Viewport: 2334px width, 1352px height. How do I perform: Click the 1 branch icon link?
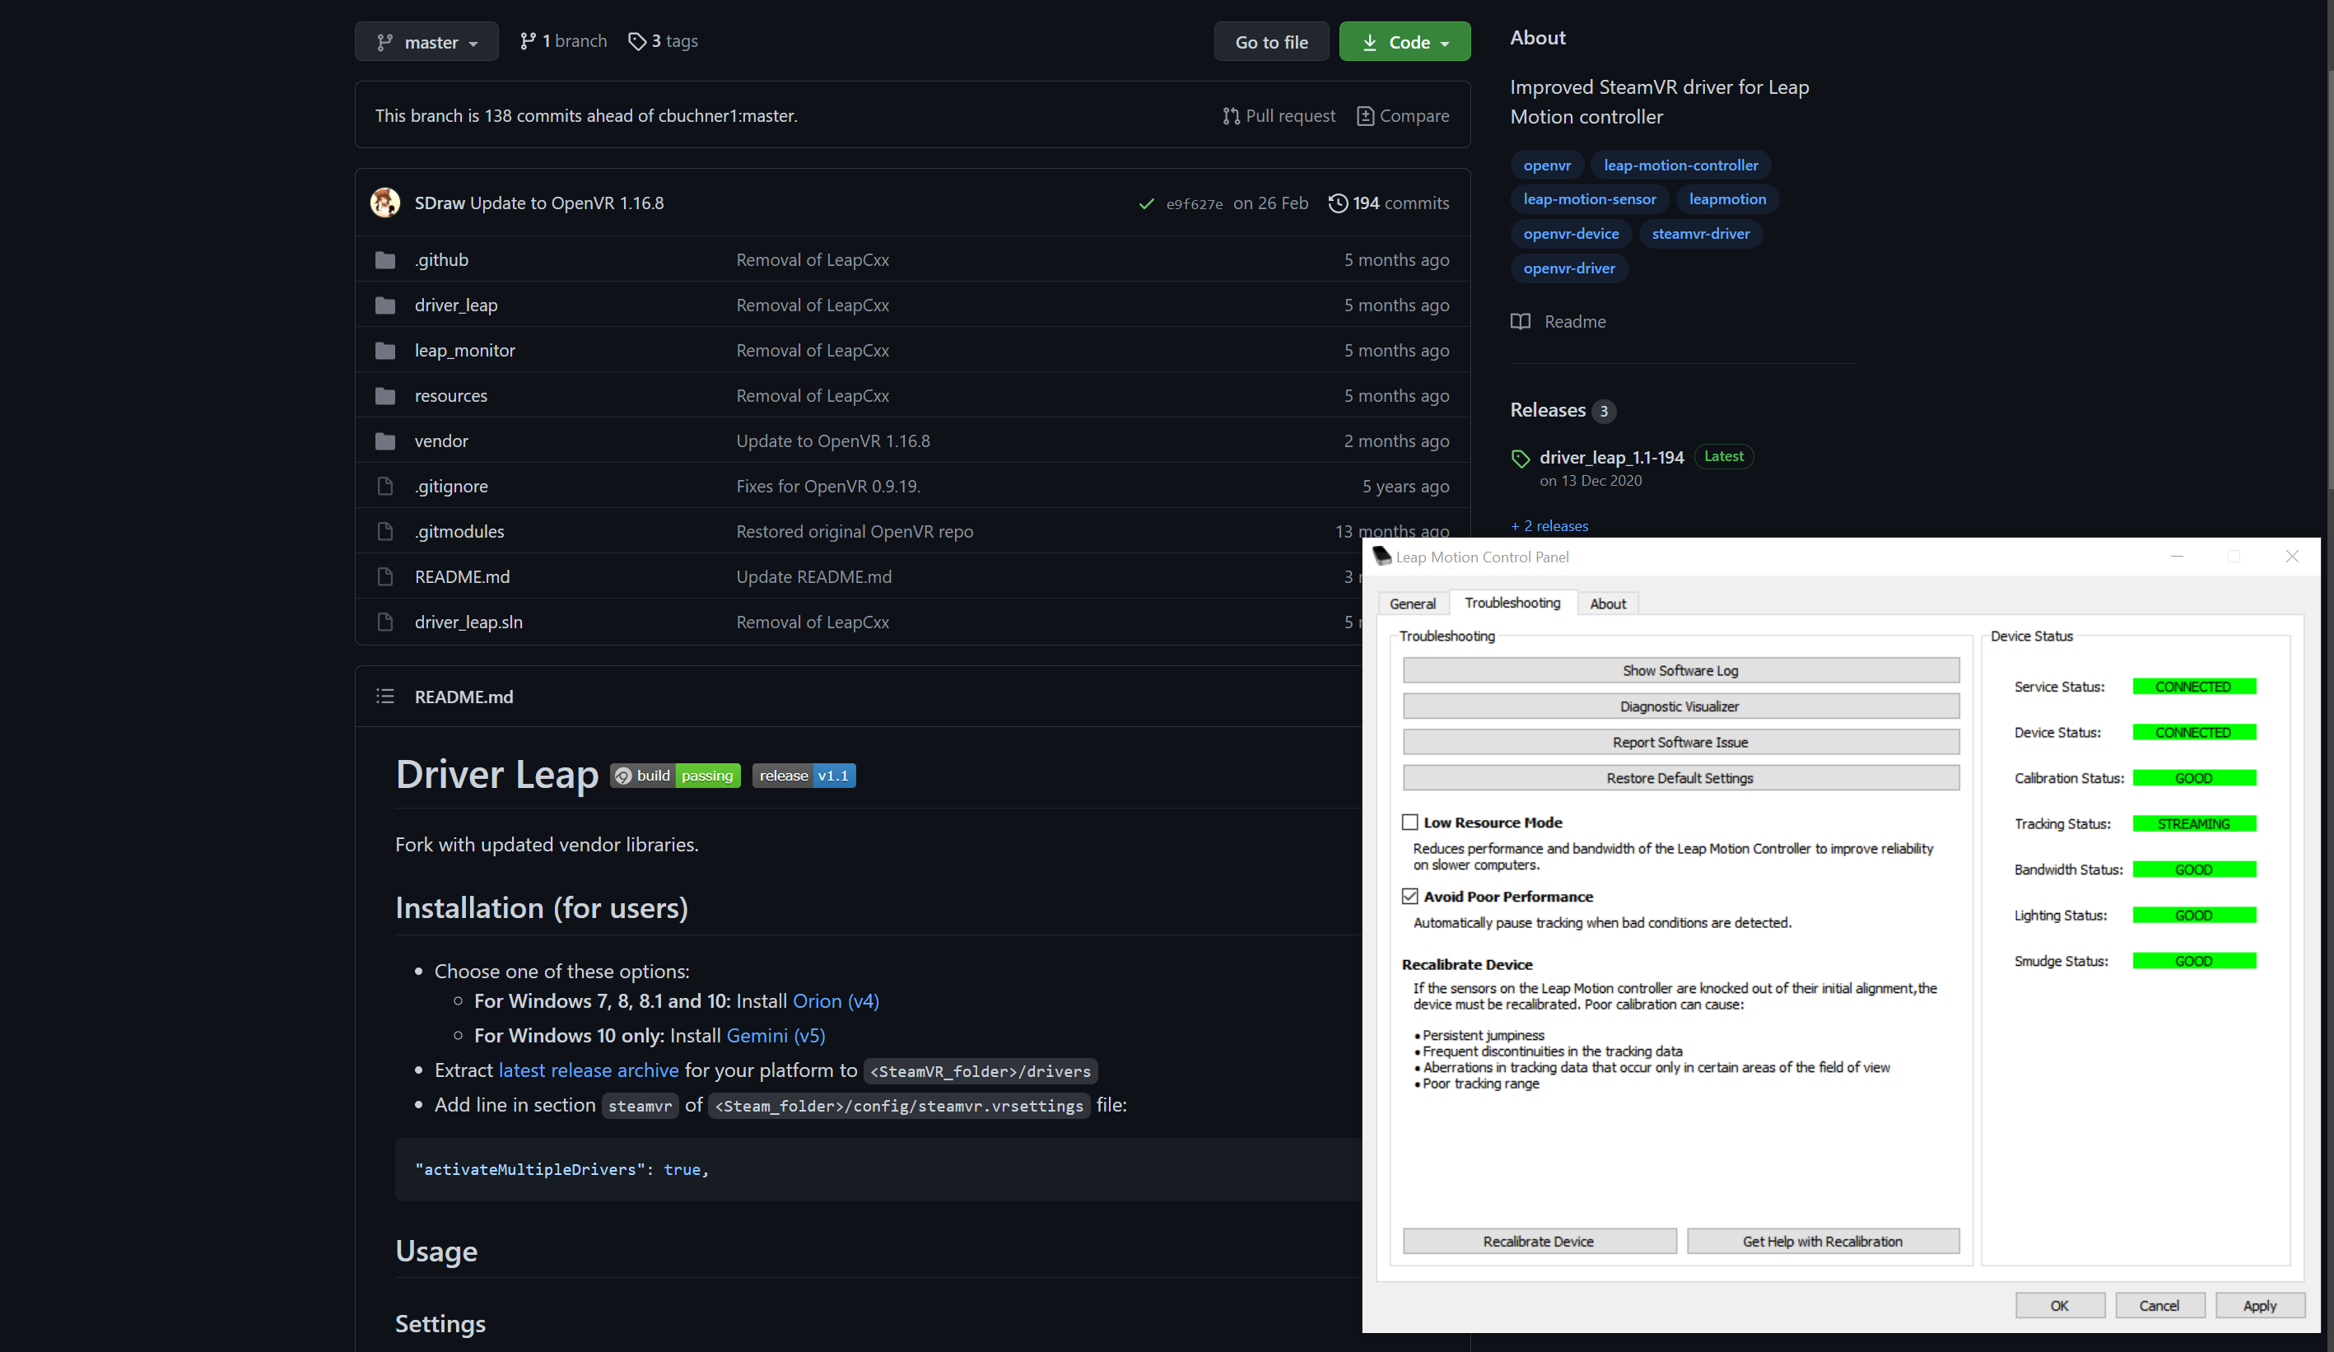point(563,40)
